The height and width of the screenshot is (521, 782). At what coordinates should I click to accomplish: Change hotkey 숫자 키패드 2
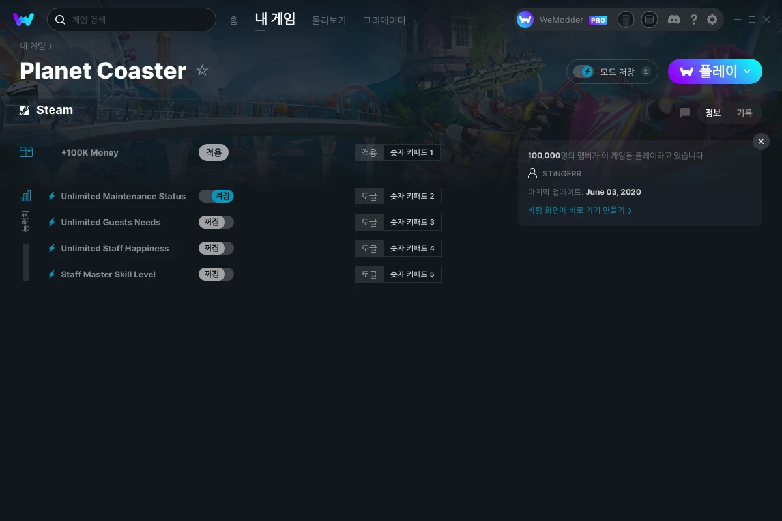(413, 196)
